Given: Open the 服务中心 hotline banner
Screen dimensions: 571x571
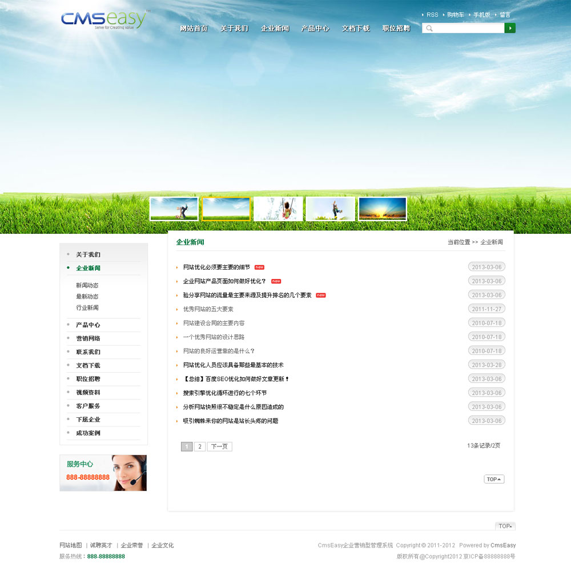Looking at the screenshot, I should coord(103,473).
